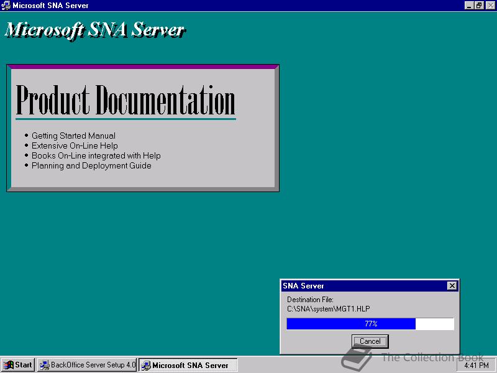Click Books On-Line integrated with Help text

[96, 156]
